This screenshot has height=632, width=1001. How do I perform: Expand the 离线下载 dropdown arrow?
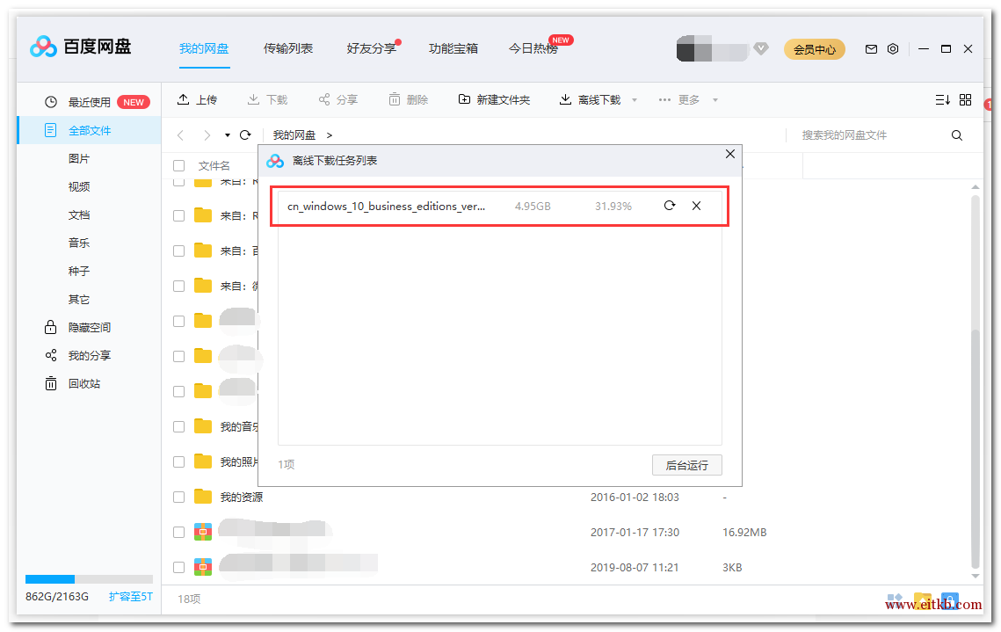[634, 100]
